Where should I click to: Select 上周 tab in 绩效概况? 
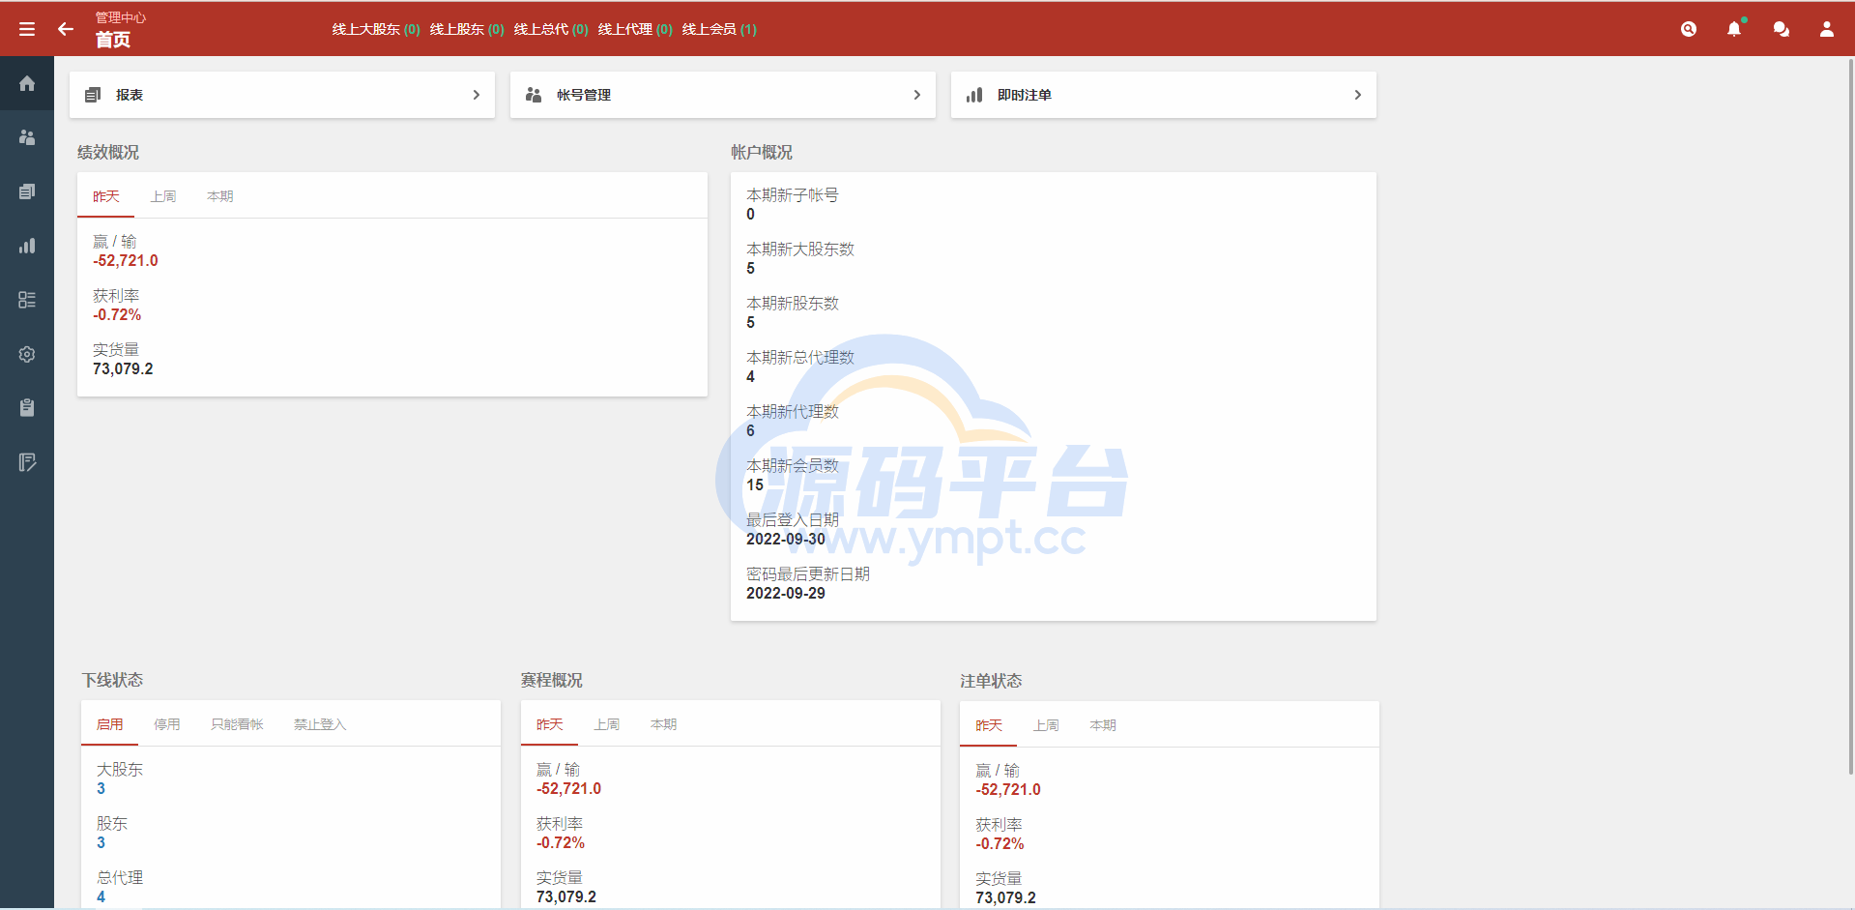[163, 196]
